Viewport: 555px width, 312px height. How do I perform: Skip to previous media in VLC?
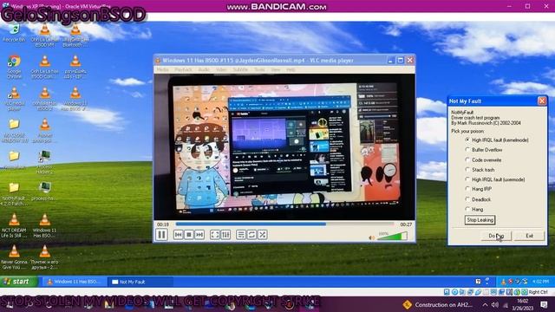pyautogui.click(x=178, y=235)
